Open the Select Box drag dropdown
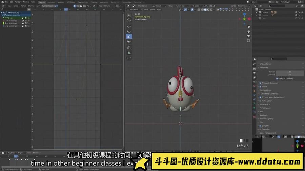 (x=182, y=6)
